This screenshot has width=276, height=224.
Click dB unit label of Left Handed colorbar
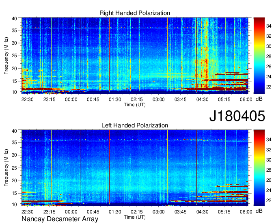tap(259, 211)
